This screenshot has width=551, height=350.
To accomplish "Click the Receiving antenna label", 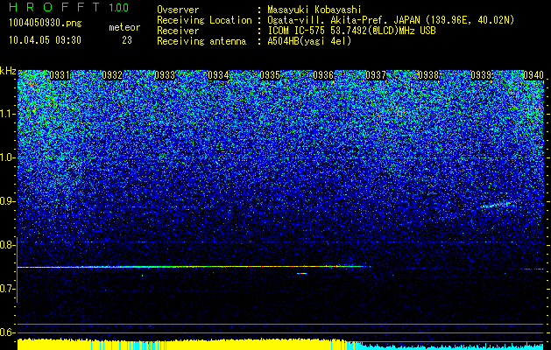I will tap(201, 41).
